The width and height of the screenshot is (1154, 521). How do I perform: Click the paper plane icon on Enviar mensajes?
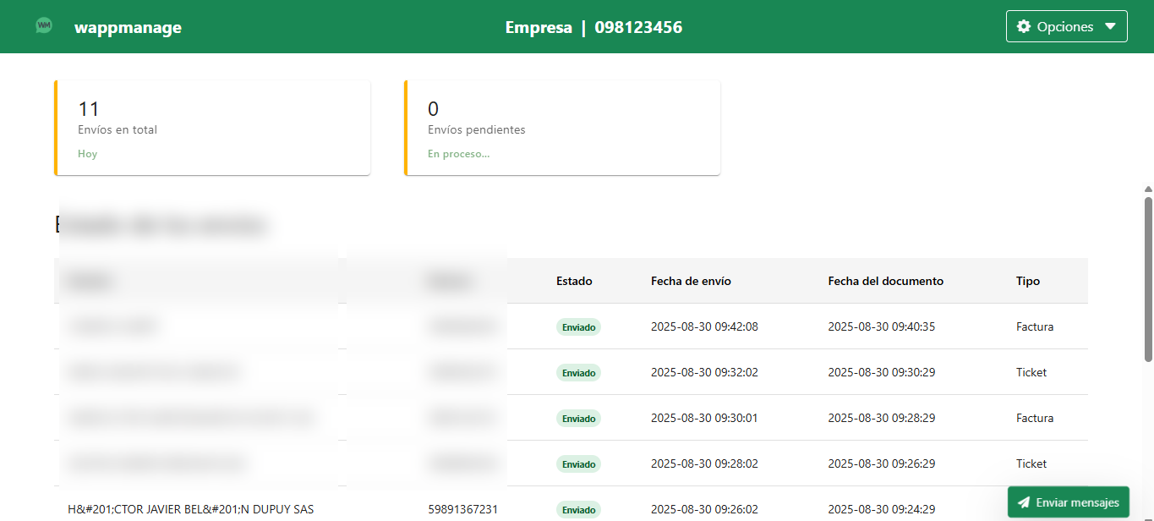pos(1024,502)
